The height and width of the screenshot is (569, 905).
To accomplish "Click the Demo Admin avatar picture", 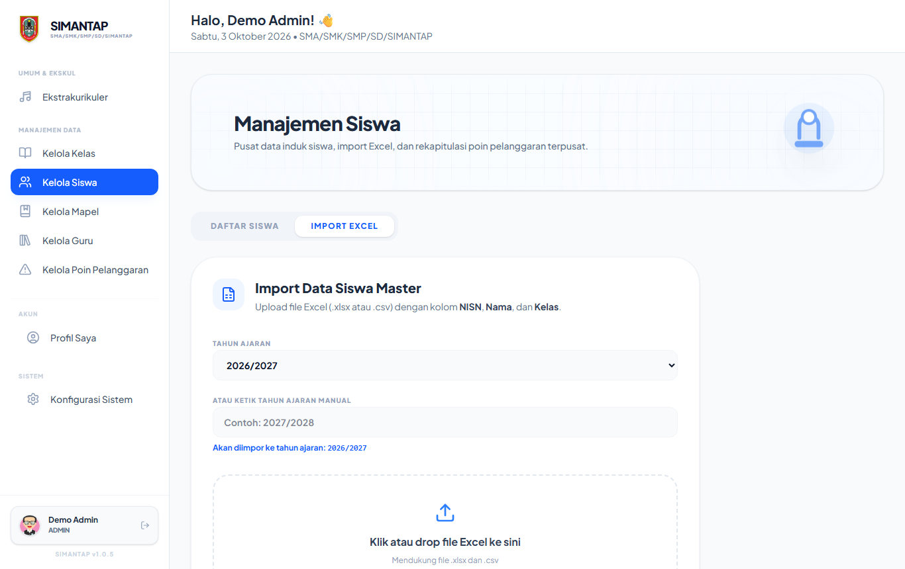I will [x=30, y=525].
